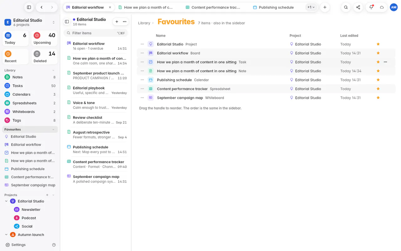Collapse Editorial Studio project tree
The image size is (401, 251).
pyautogui.click(x=6, y=201)
